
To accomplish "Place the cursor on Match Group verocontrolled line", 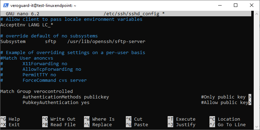I will tap(37, 92).
